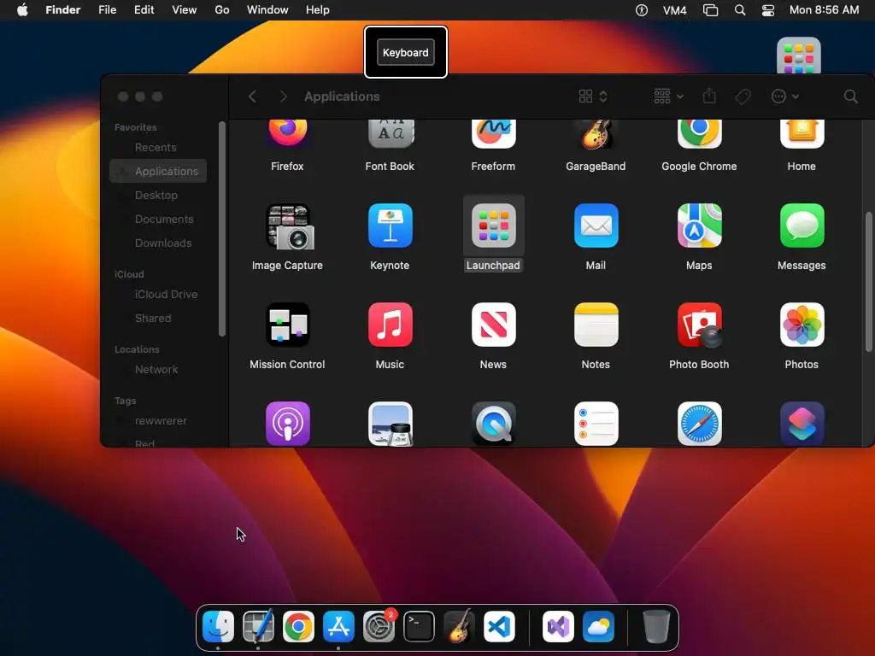The image size is (875, 656).
Task: Click the Home app icon
Action: tap(802, 133)
